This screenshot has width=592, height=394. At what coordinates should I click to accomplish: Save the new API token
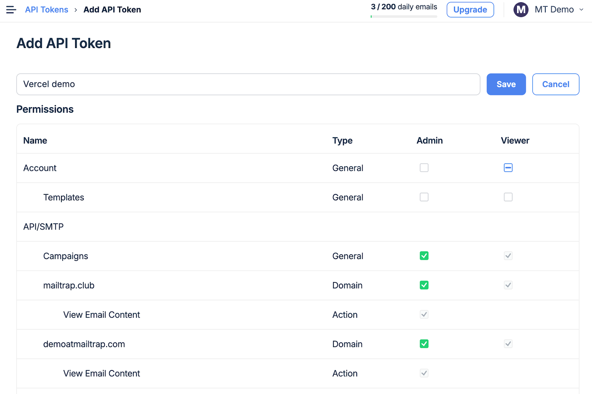(x=506, y=84)
